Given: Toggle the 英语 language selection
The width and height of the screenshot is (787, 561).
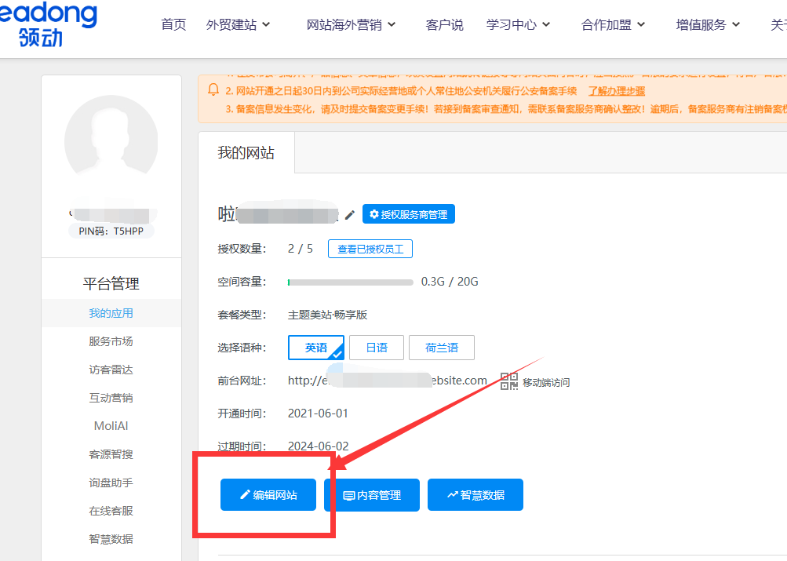Looking at the screenshot, I should (x=316, y=348).
